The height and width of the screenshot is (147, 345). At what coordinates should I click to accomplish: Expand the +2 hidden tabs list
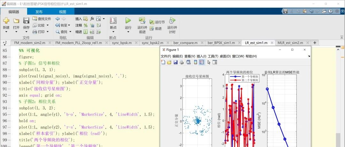pos(5,43)
